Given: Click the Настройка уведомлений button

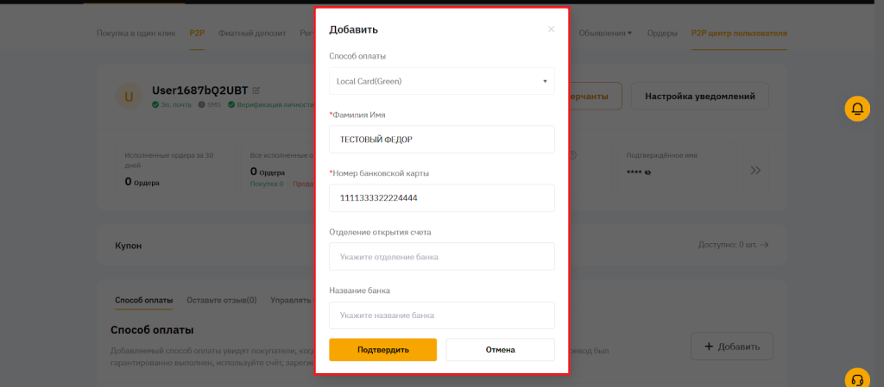Looking at the screenshot, I should tap(700, 97).
